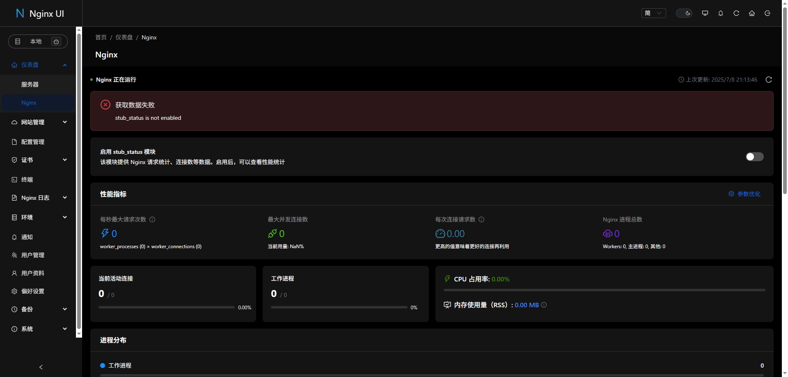Screen dimensions: 788x377
Task: Expand the 环境 menu
Action: tap(38, 217)
